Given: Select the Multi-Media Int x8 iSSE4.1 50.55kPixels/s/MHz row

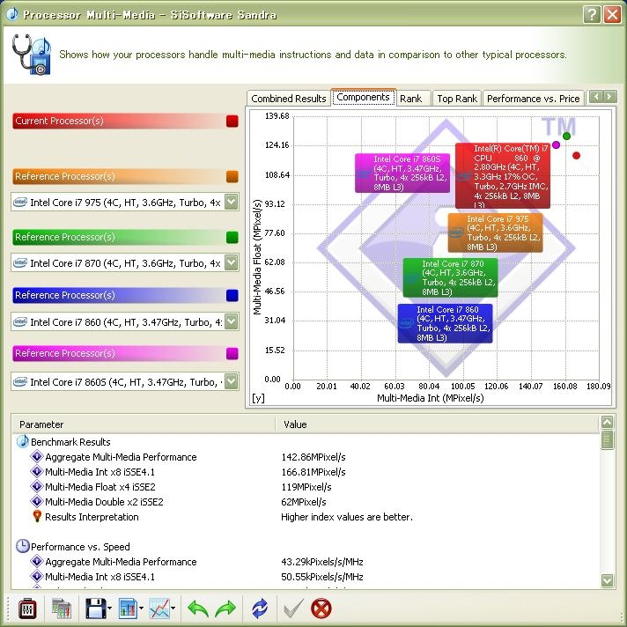Looking at the screenshot, I should 306,577.
